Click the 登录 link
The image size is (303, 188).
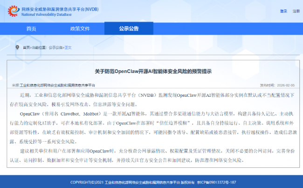[x=283, y=11]
